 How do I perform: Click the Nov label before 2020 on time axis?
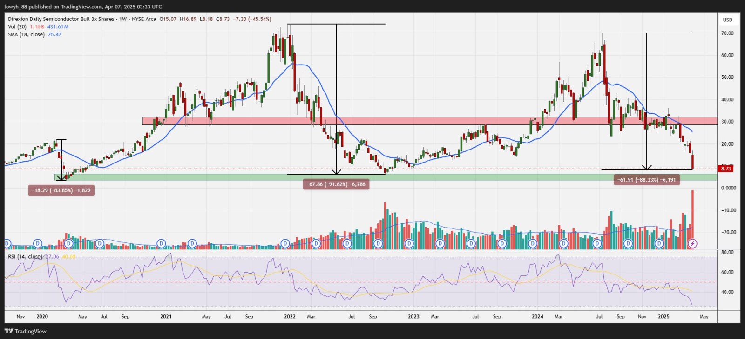click(x=20, y=317)
